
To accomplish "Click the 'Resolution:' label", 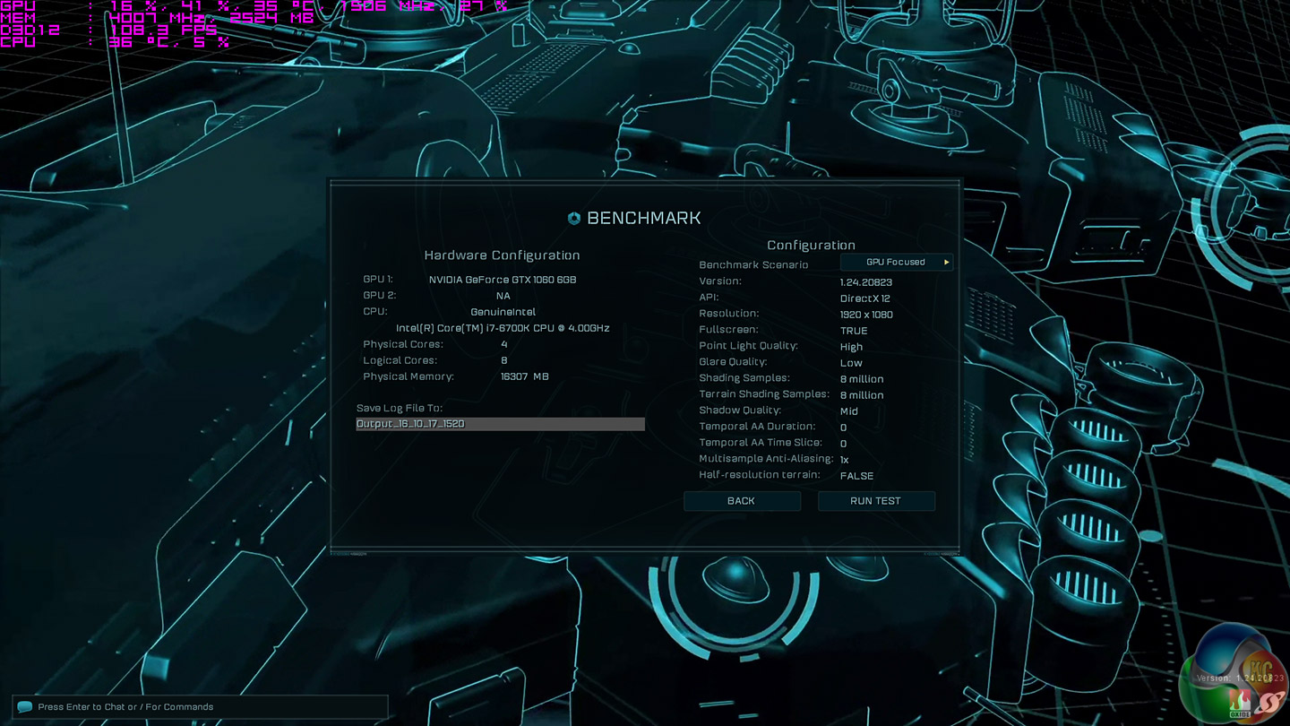I will (729, 314).
